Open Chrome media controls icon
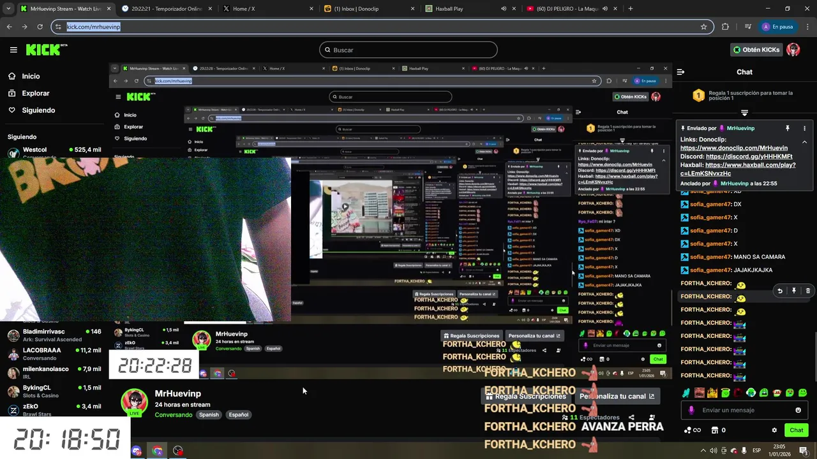 point(748,27)
